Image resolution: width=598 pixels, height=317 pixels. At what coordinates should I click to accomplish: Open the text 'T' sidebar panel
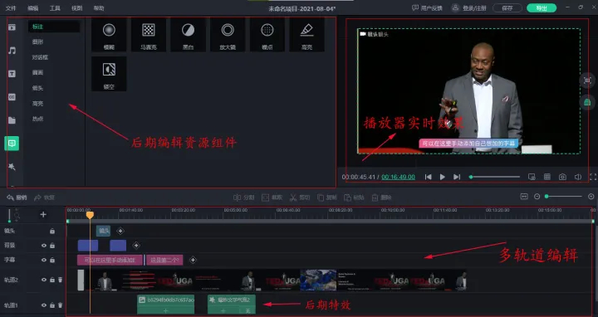[12, 74]
